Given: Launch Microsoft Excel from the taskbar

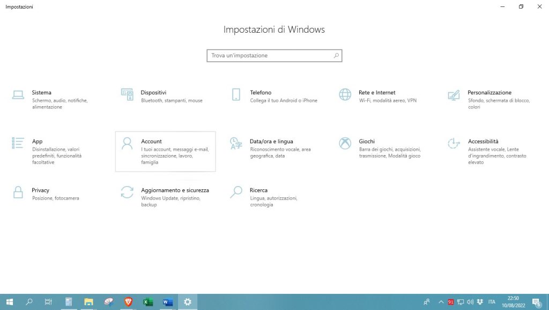Looking at the screenshot, I should tap(147, 302).
